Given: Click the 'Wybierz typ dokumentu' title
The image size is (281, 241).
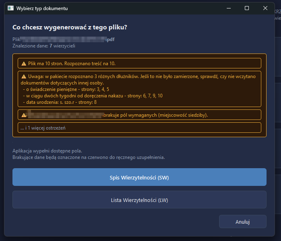Looking at the screenshot, I should pyautogui.click(x=42, y=8).
